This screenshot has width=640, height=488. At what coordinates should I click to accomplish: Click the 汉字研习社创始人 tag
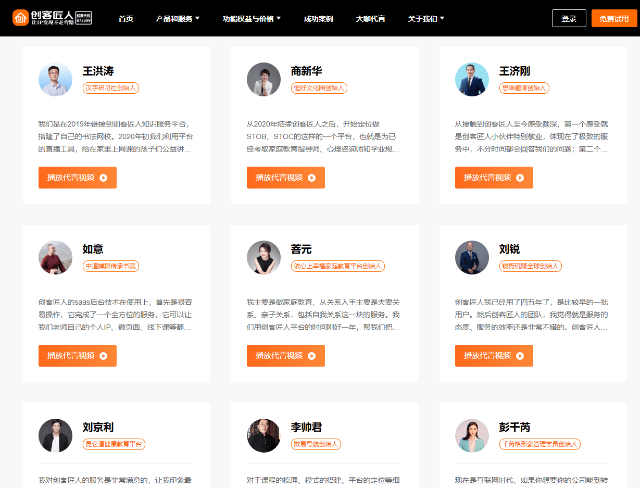tap(110, 88)
